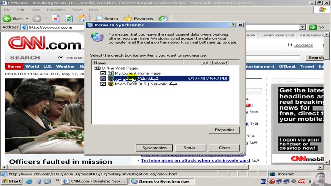Click Officers faulted in mission headline
This screenshot has height=186, width=331.
(x=61, y=162)
